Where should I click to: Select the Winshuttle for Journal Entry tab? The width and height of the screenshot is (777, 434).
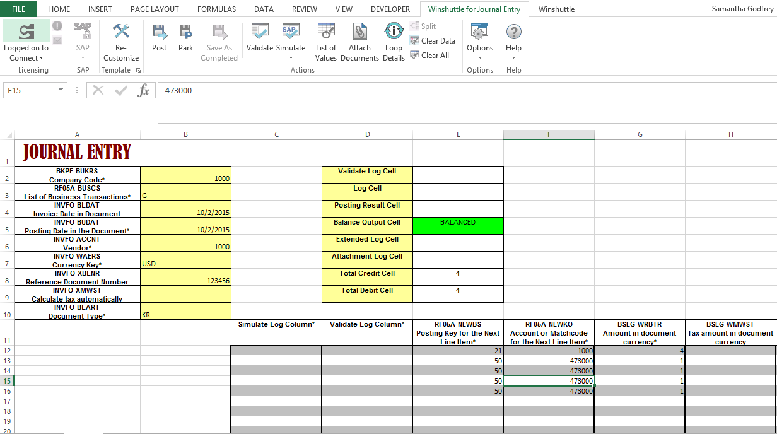[x=474, y=9]
